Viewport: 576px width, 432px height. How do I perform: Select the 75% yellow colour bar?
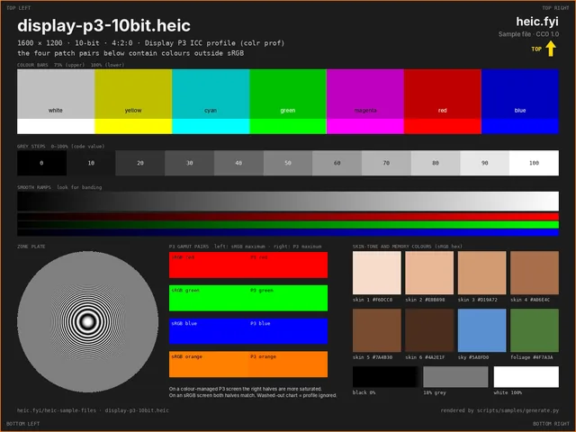[x=133, y=94]
